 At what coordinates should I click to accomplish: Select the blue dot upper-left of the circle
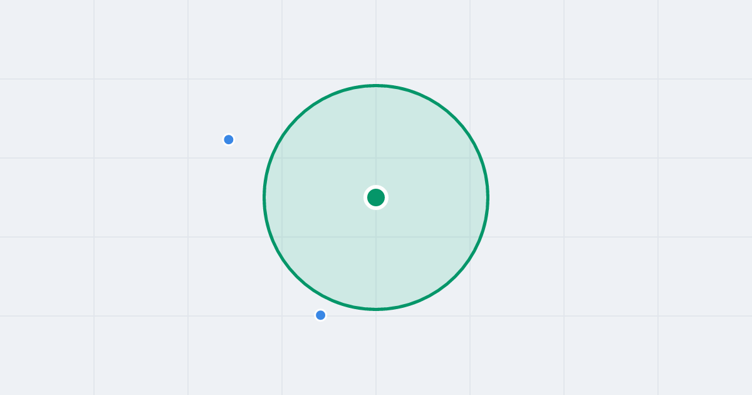pos(229,139)
